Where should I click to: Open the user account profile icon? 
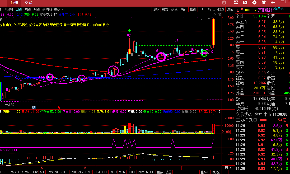click(x=224, y=3)
